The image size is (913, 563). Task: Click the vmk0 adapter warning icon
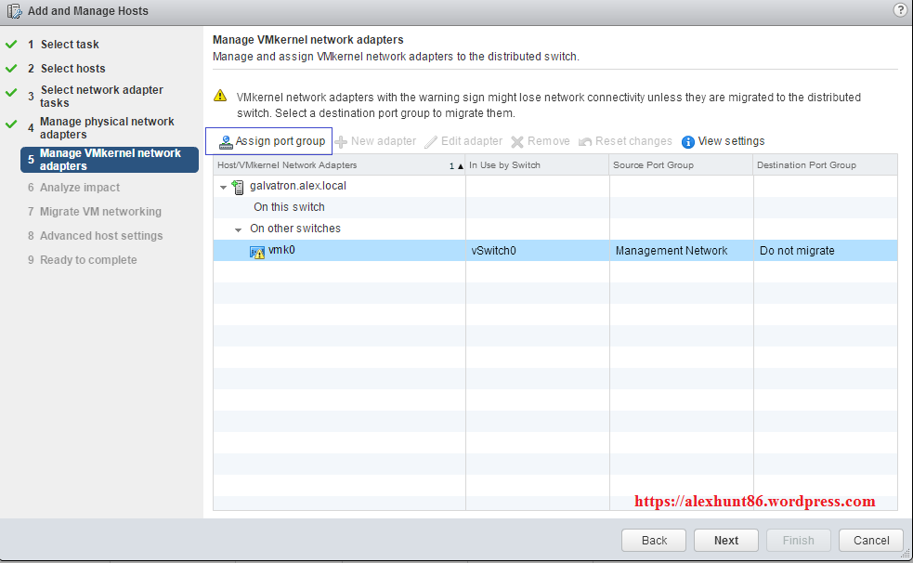[x=257, y=252]
